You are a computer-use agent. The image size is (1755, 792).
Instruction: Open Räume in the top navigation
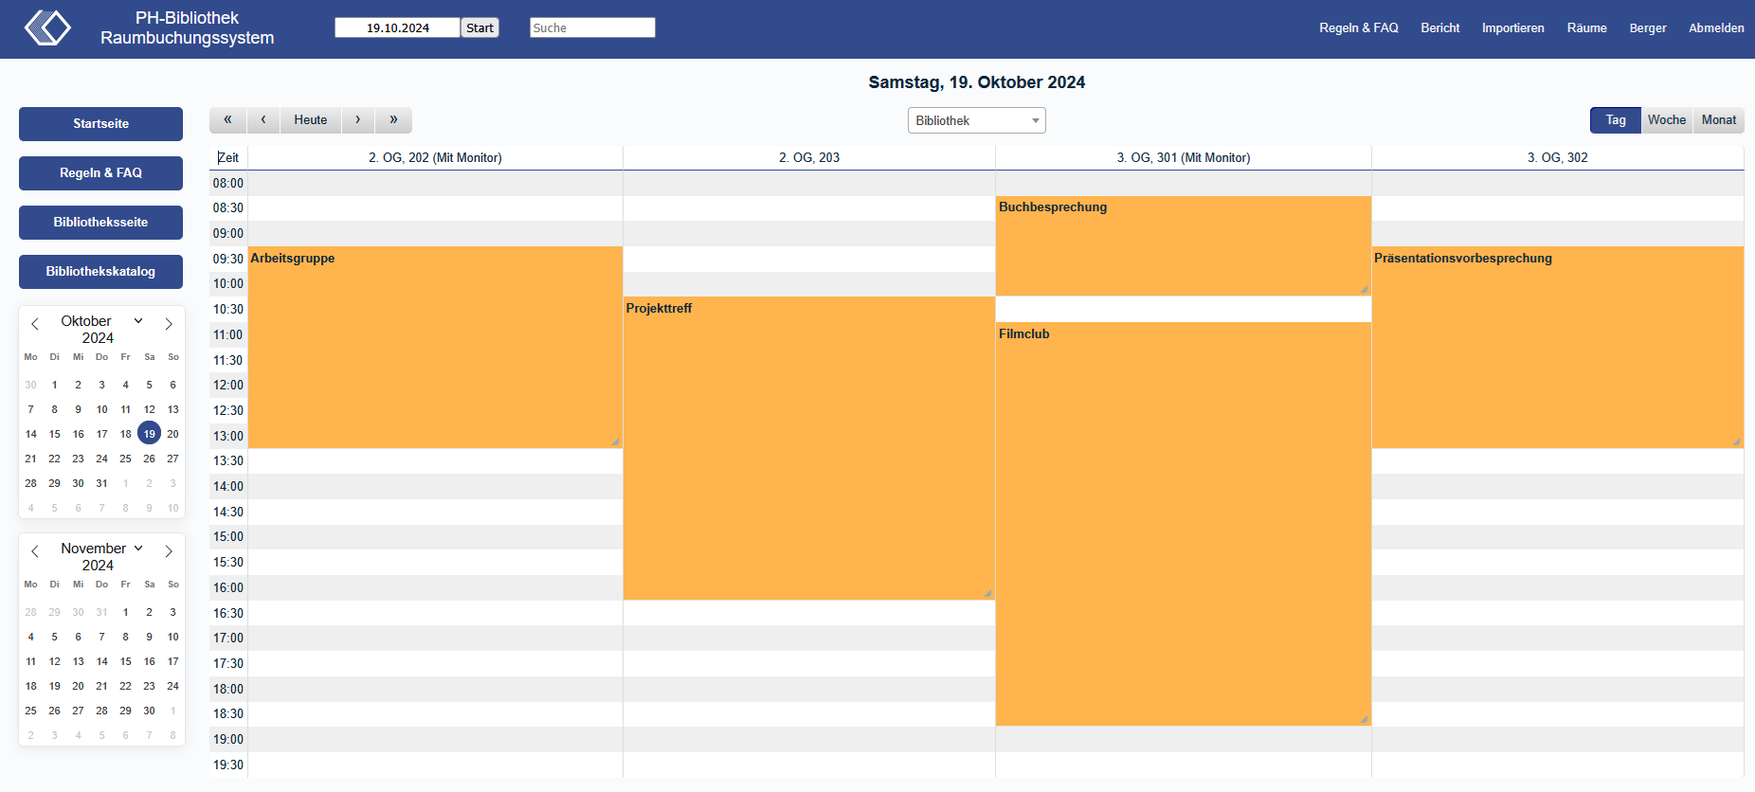click(1586, 28)
